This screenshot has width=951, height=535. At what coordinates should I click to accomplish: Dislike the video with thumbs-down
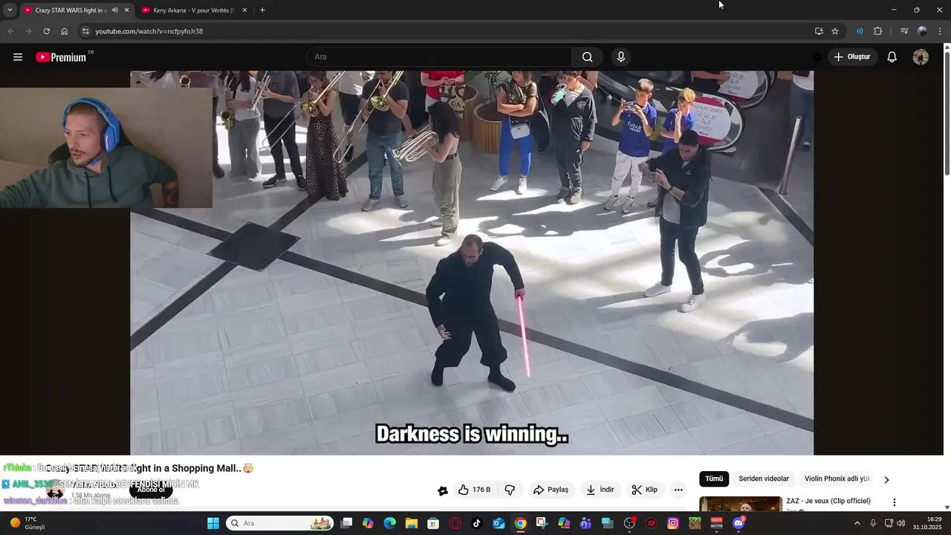[x=510, y=490]
